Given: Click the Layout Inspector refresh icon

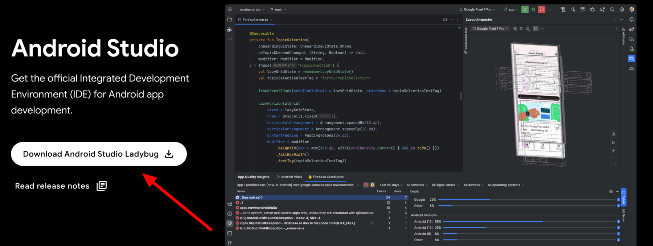Looking at the screenshot, I should point(542,29).
